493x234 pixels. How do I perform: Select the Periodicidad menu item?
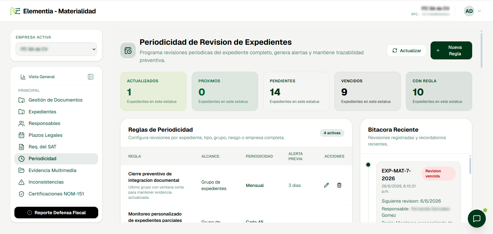(x=56, y=159)
